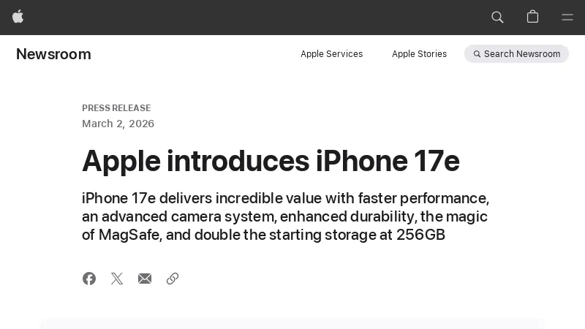Click the Search Newsroom field
The height and width of the screenshot is (329, 585).
[522, 54]
